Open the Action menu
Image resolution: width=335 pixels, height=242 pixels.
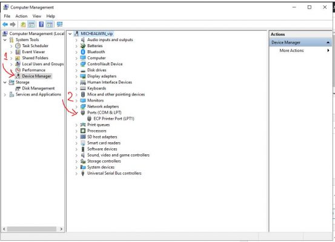(21, 16)
